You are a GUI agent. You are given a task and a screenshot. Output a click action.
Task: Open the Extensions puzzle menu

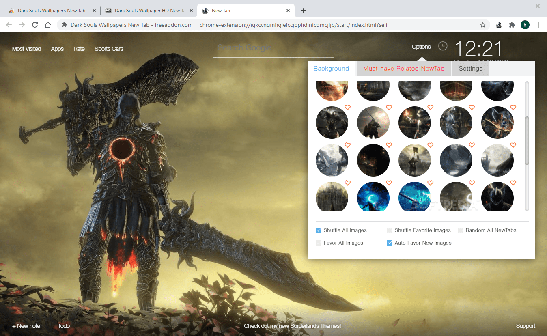pyautogui.click(x=512, y=25)
